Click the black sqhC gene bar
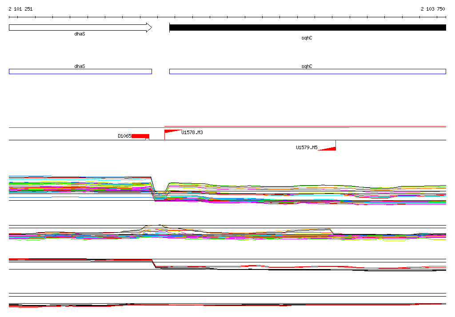 point(307,28)
